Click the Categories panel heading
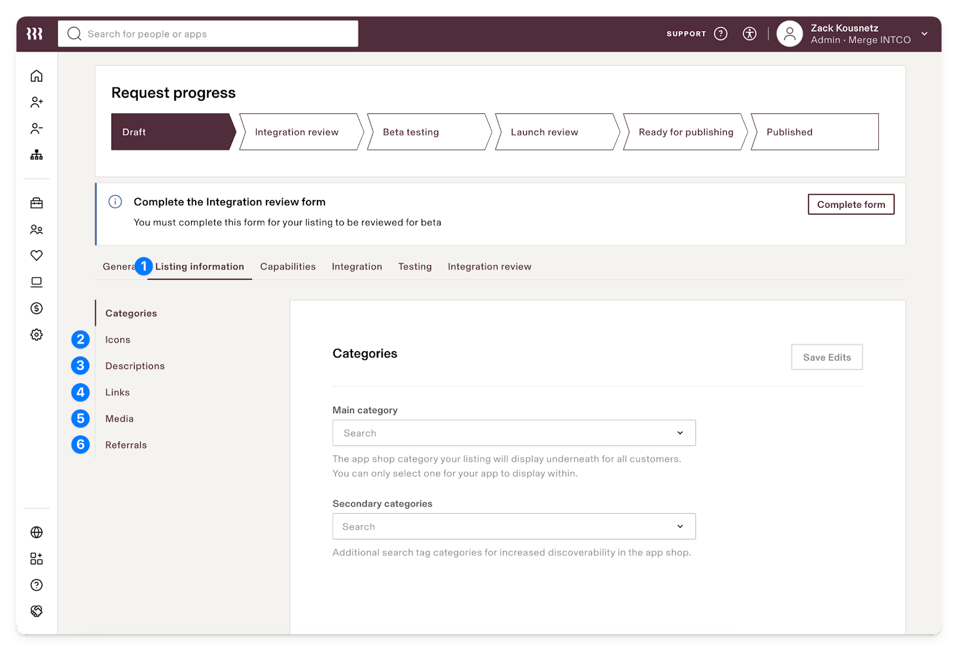The height and width of the screenshot is (651, 958). (365, 353)
